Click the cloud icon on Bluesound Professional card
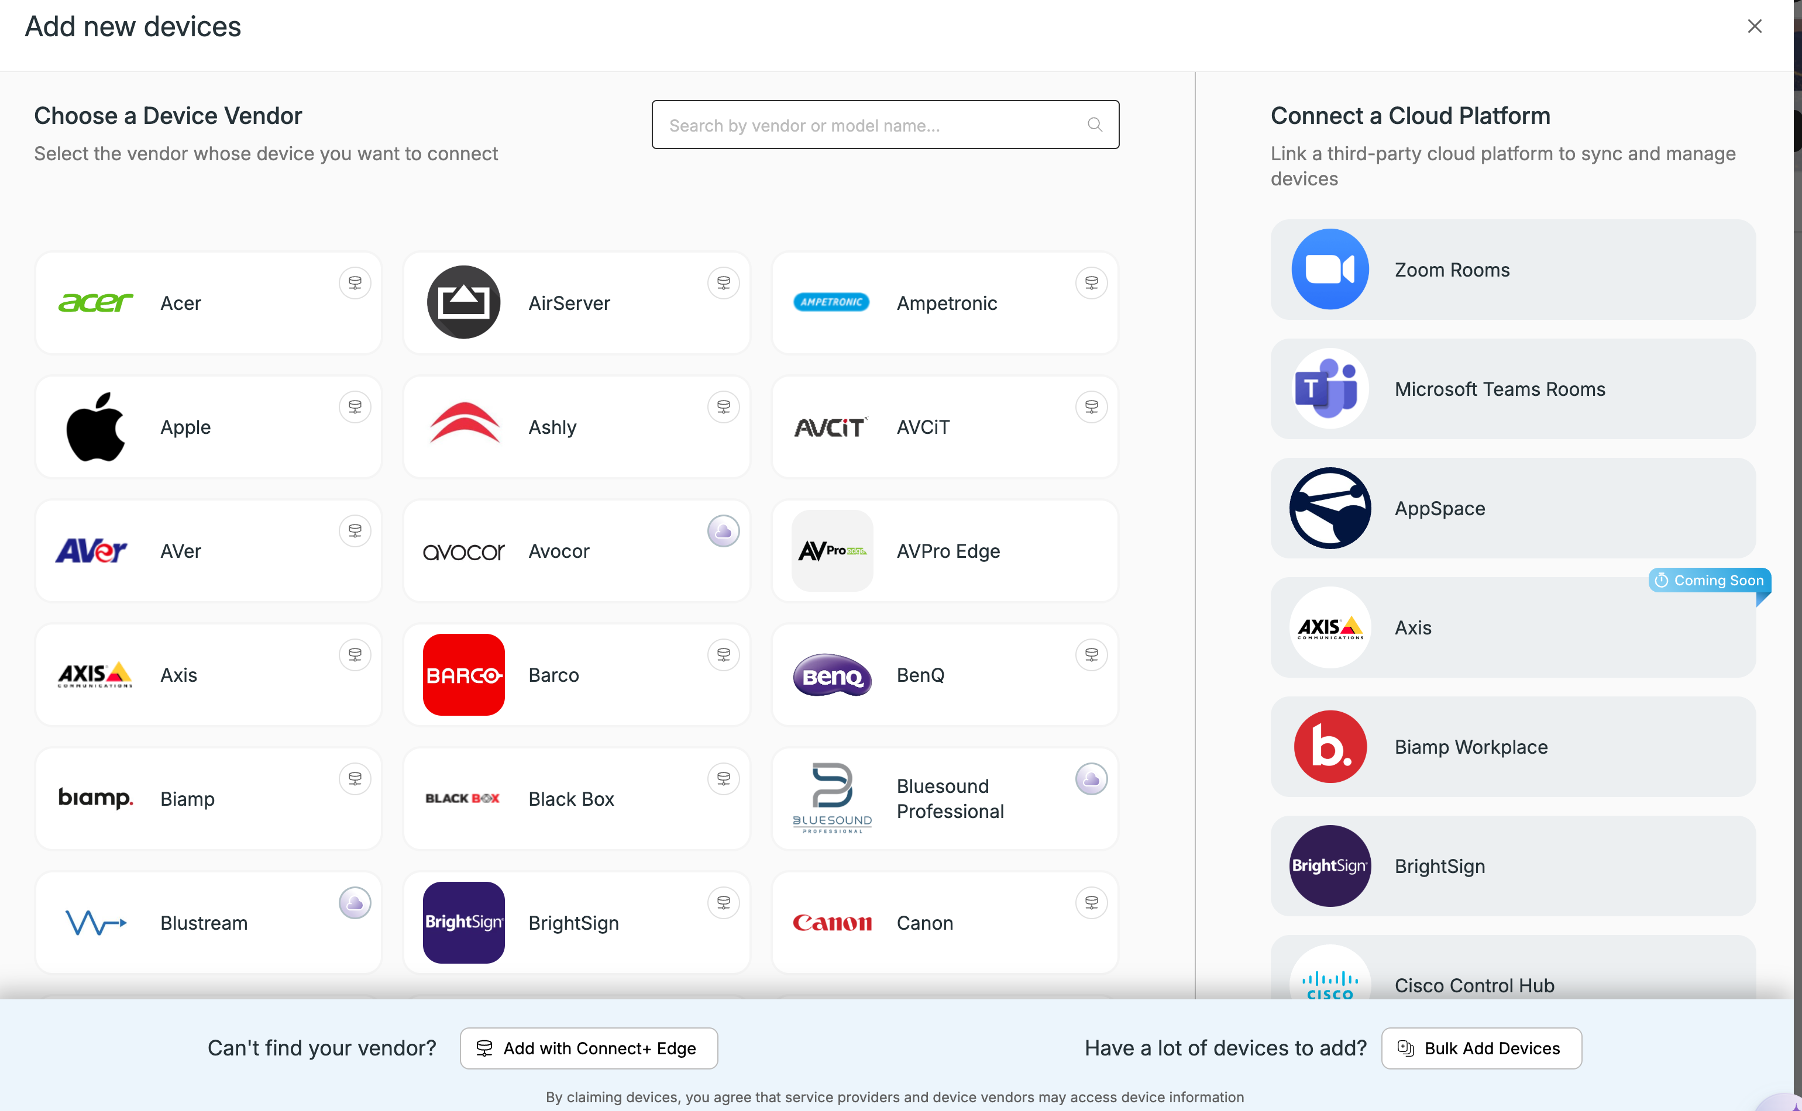 tap(1092, 779)
